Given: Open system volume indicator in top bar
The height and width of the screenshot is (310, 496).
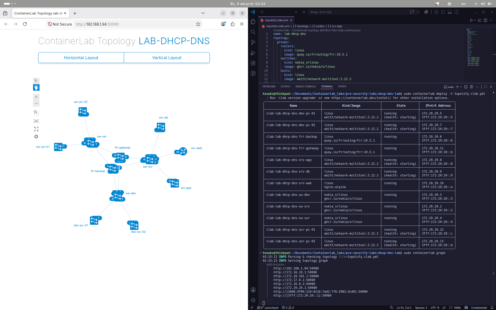Looking at the screenshot, I should click(x=483, y=4).
